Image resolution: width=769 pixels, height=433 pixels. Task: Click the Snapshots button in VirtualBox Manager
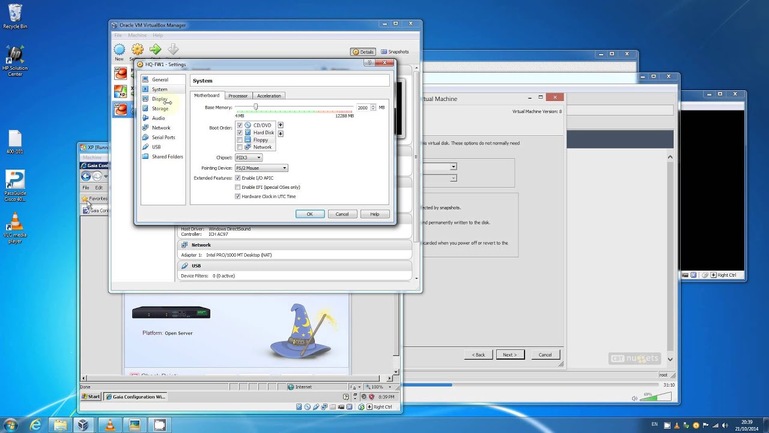(395, 52)
